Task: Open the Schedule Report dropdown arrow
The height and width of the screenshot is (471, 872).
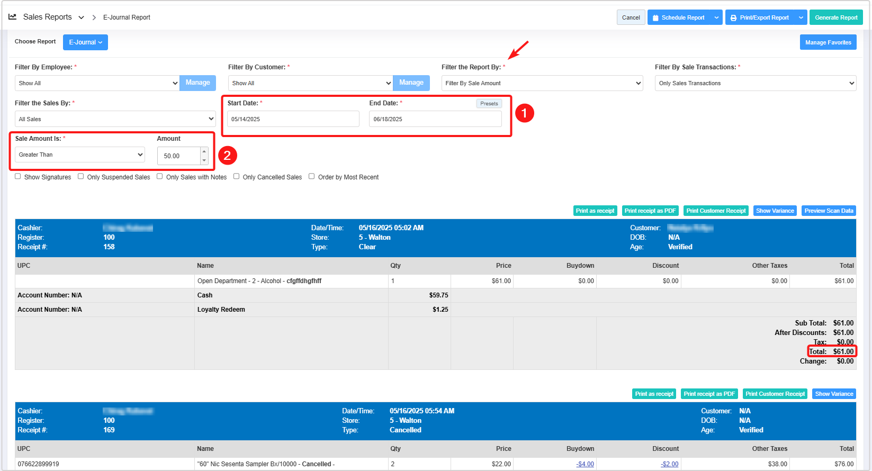Action: (716, 17)
